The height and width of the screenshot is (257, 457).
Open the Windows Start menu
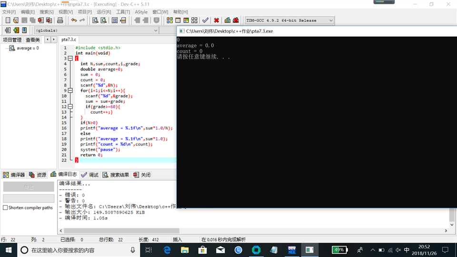pos(9,250)
